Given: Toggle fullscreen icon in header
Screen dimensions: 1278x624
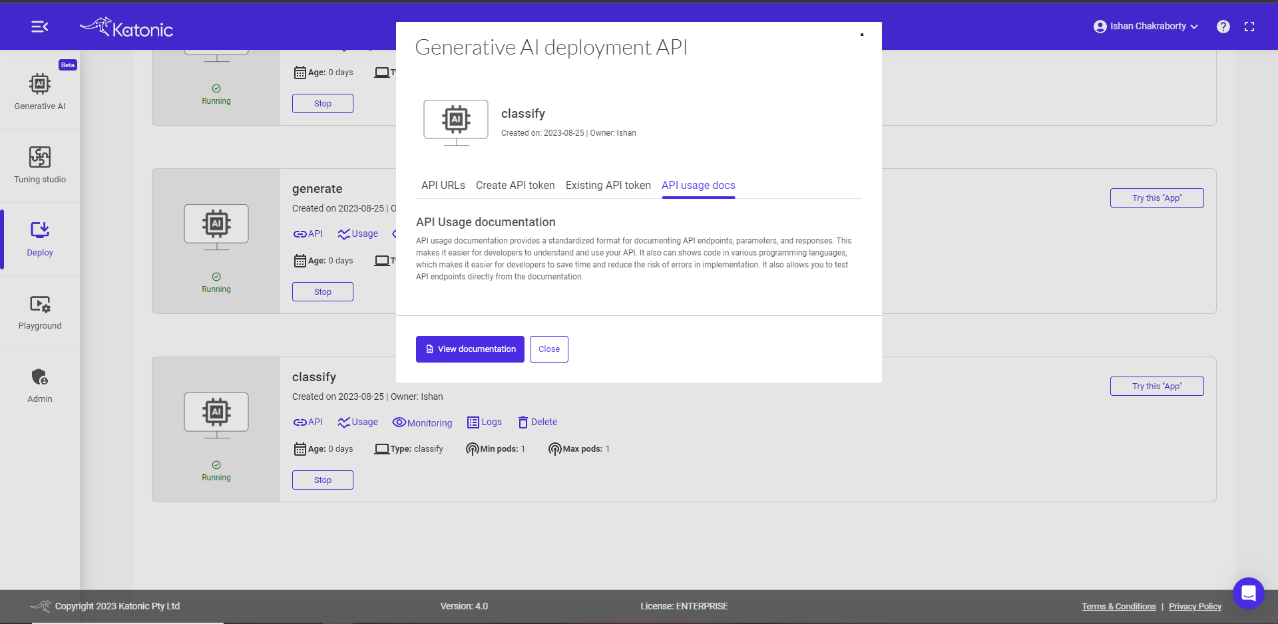Looking at the screenshot, I should click(x=1249, y=27).
